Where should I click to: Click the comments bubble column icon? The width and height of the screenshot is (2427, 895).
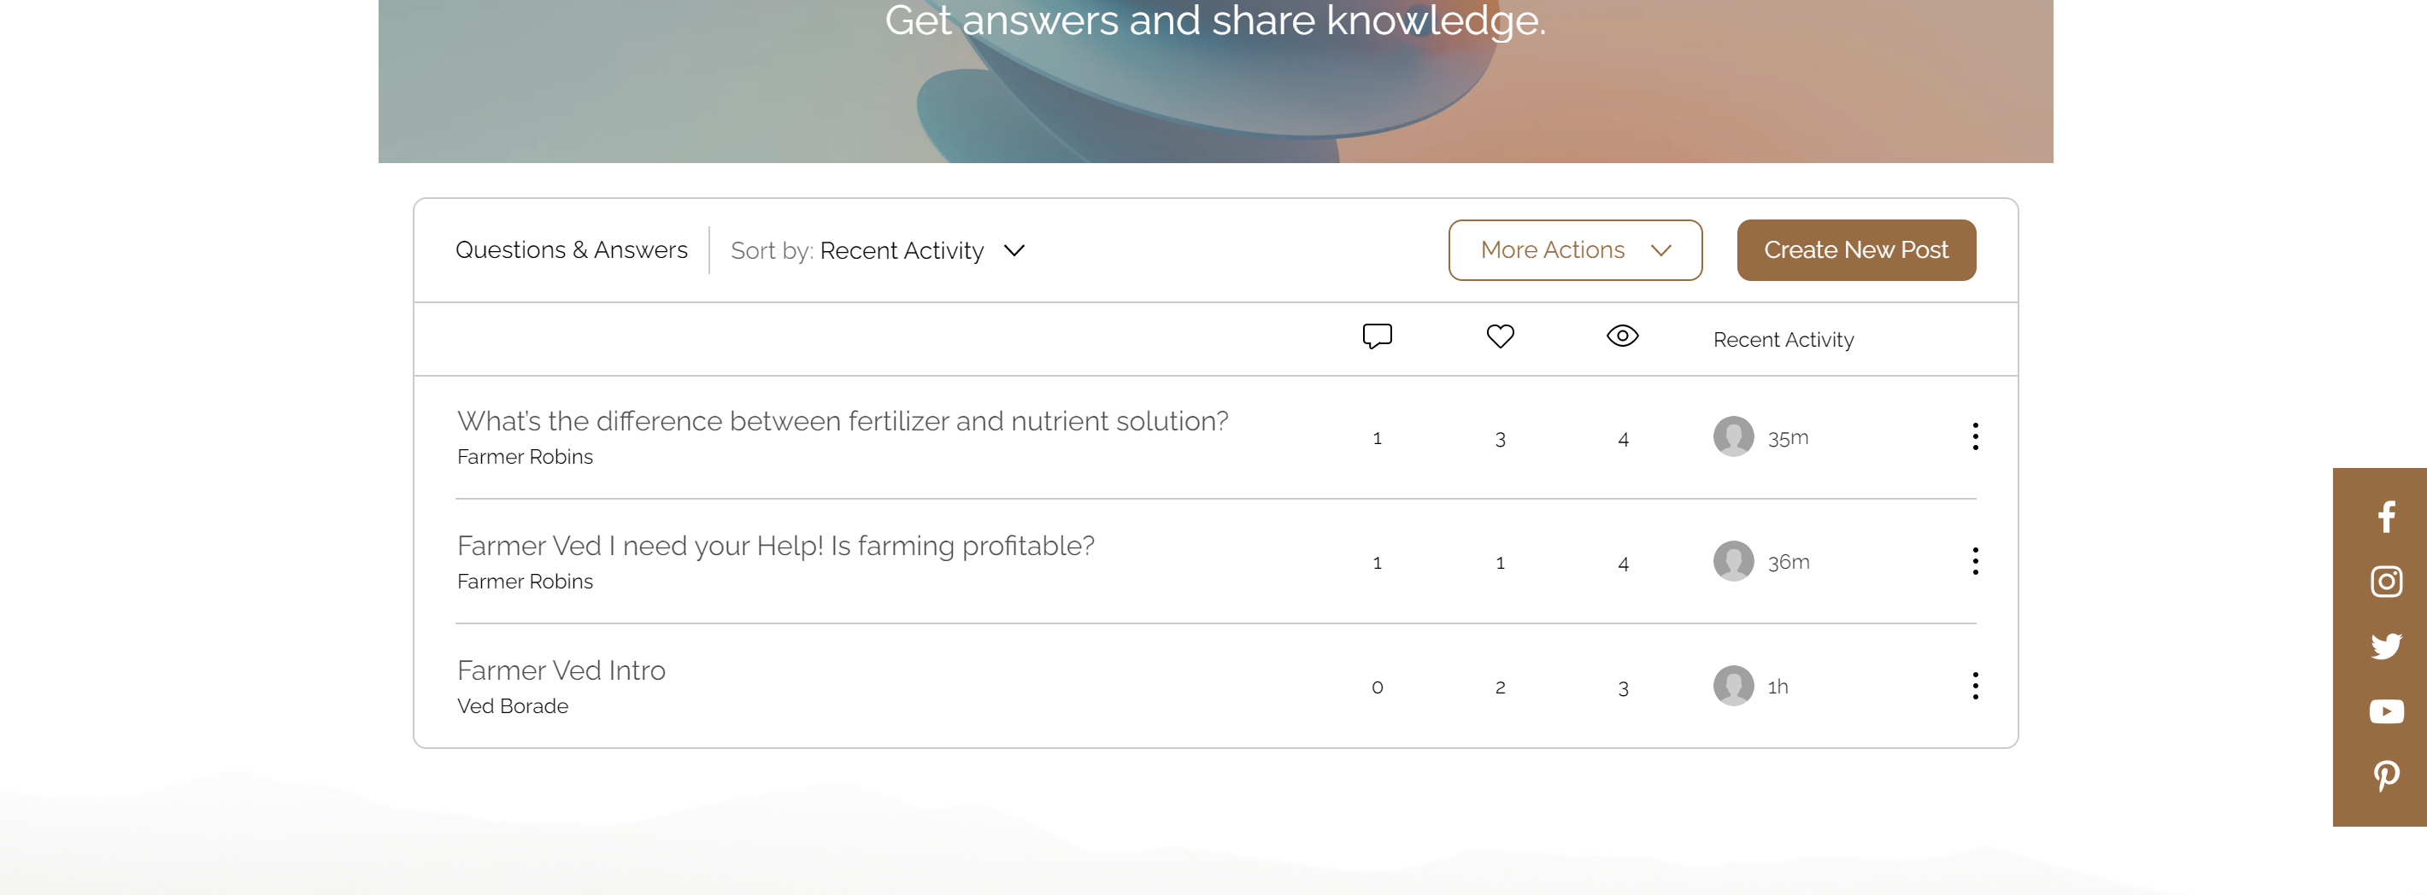pyautogui.click(x=1377, y=337)
